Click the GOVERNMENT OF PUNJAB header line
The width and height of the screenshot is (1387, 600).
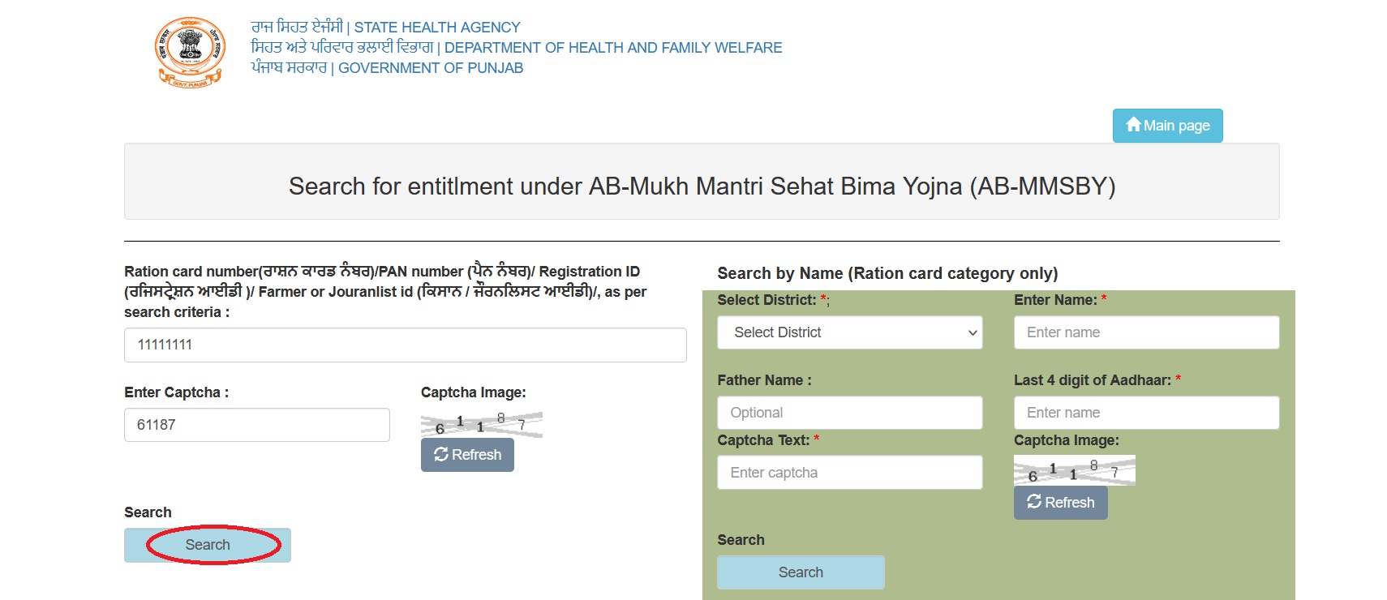click(x=431, y=68)
